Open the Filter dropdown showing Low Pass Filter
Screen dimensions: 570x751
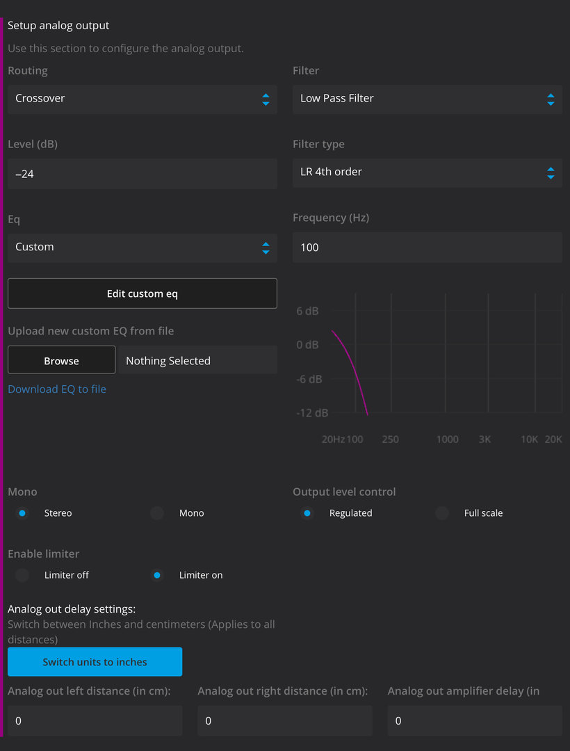click(x=427, y=99)
